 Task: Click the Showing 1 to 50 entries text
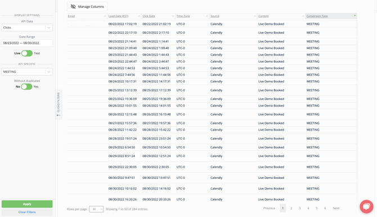[x=127, y=209]
